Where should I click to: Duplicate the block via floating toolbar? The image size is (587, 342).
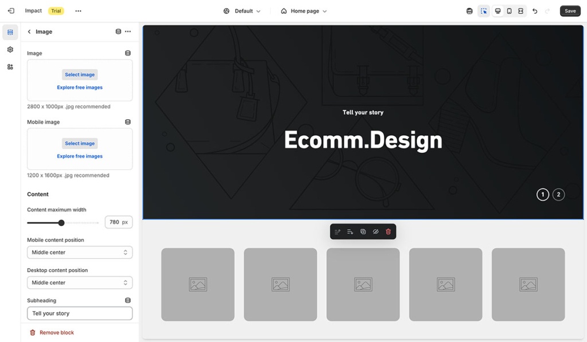[x=363, y=231]
